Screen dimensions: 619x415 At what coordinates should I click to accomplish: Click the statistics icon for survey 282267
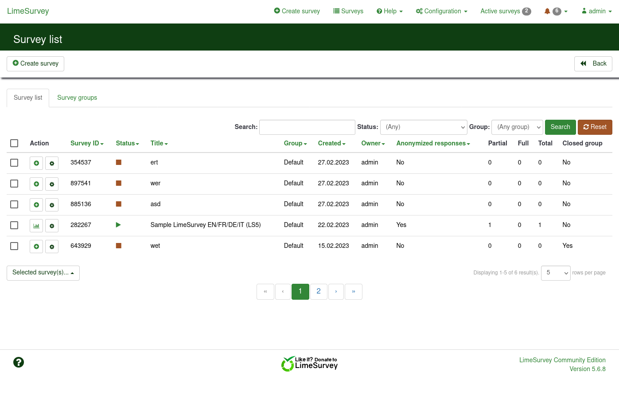(x=36, y=226)
